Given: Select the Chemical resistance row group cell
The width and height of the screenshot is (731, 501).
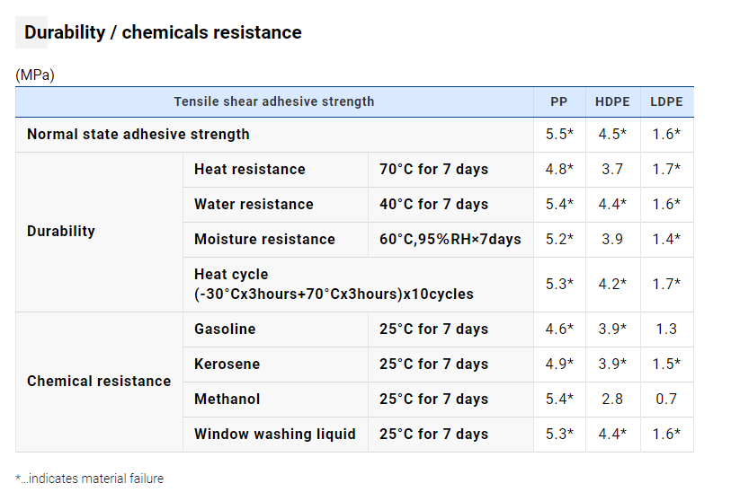Looking at the screenshot, I should click(99, 381).
